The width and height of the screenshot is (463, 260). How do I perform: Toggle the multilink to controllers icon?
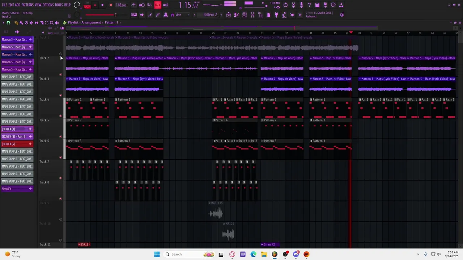tap(158, 15)
